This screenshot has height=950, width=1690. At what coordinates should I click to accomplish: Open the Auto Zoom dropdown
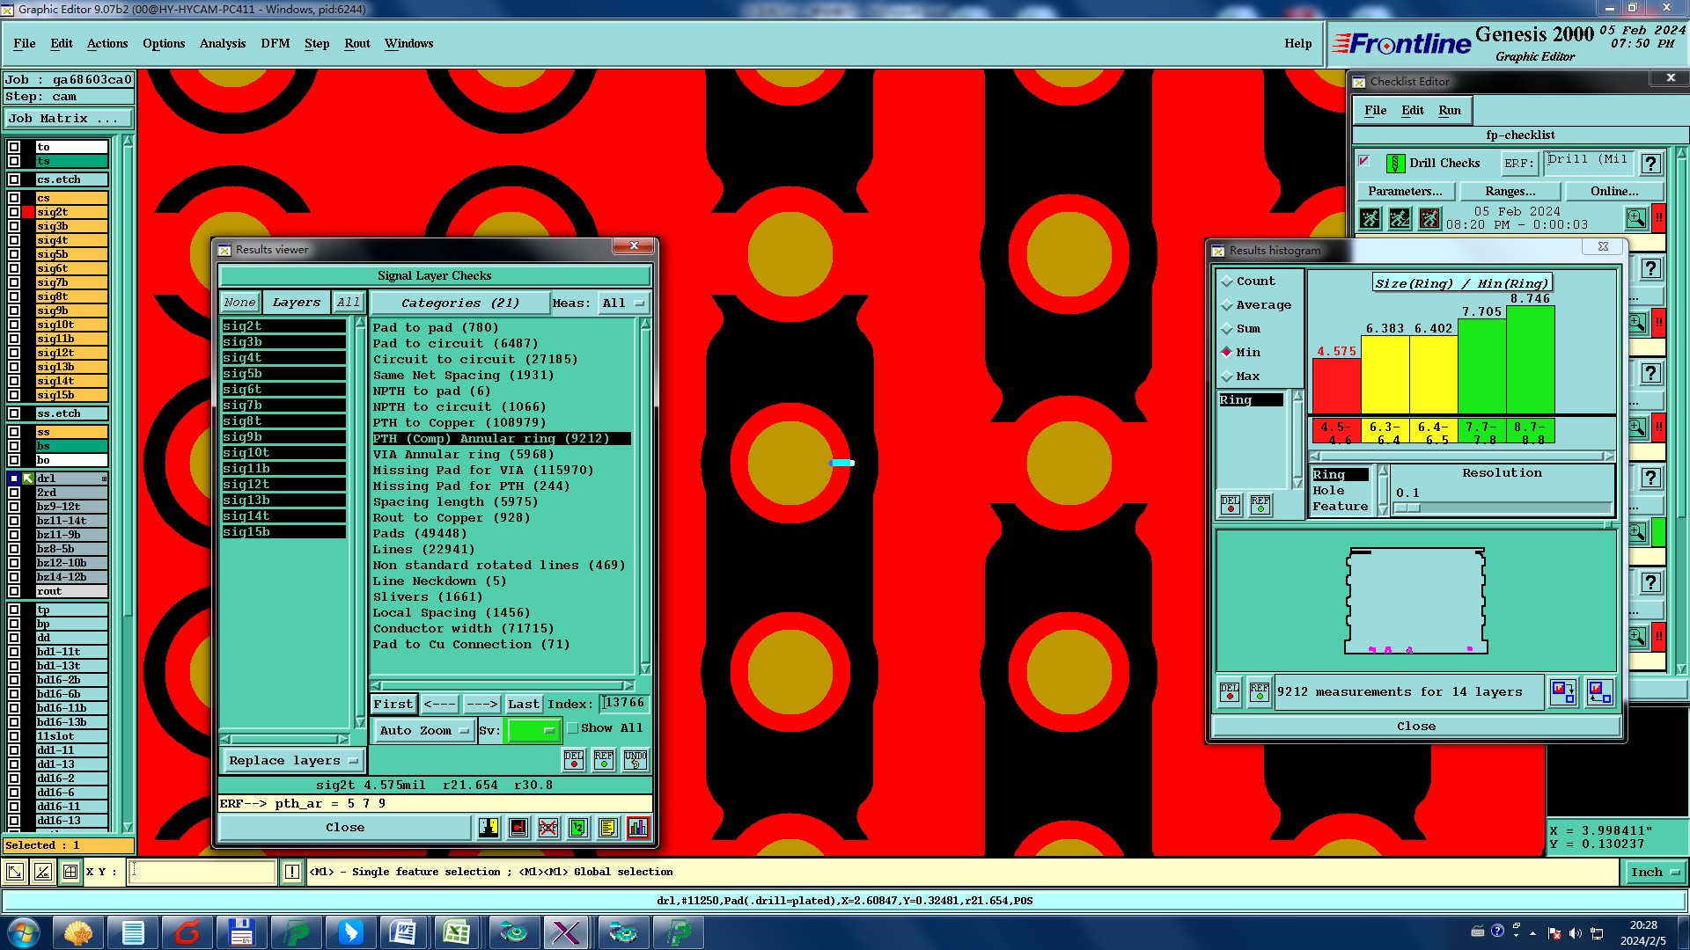[x=423, y=730]
